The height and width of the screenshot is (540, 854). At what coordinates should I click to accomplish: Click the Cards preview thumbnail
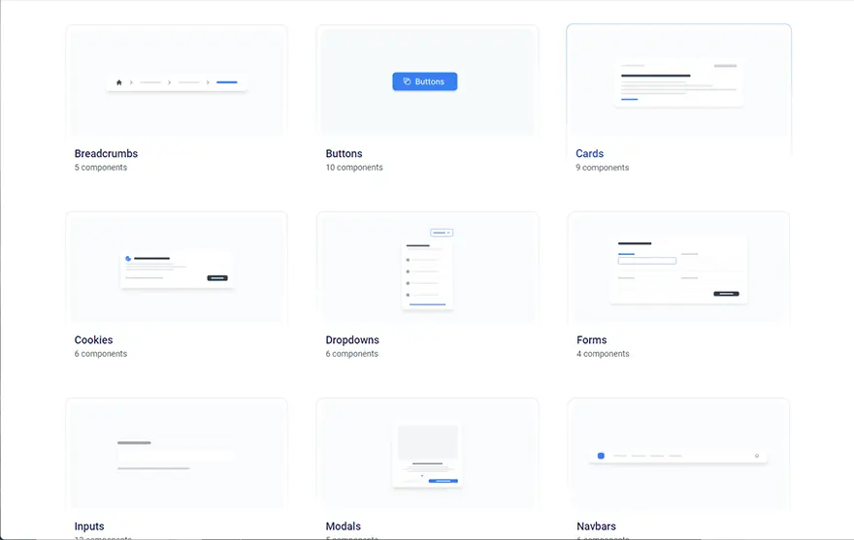click(678, 83)
